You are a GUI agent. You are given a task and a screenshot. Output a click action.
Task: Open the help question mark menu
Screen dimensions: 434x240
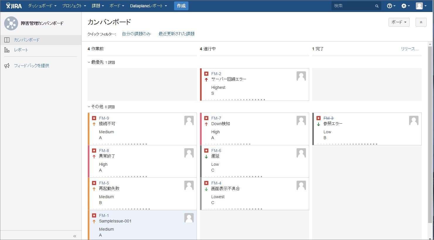point(391,6)
